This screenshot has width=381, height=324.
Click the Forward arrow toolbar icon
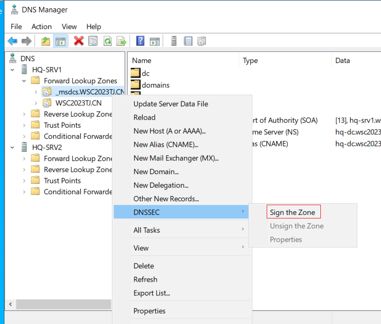27,41
